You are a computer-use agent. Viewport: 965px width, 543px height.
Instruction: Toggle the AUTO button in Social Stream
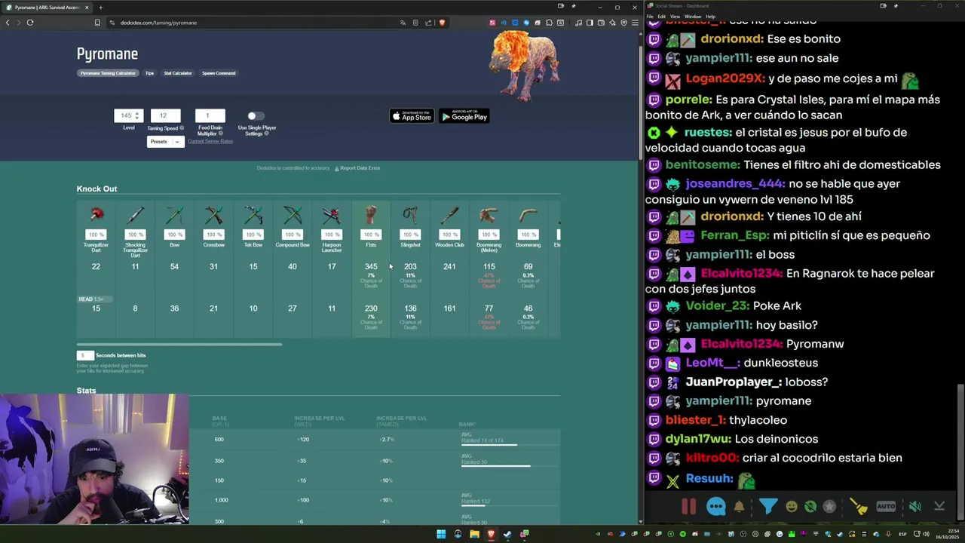886,507
